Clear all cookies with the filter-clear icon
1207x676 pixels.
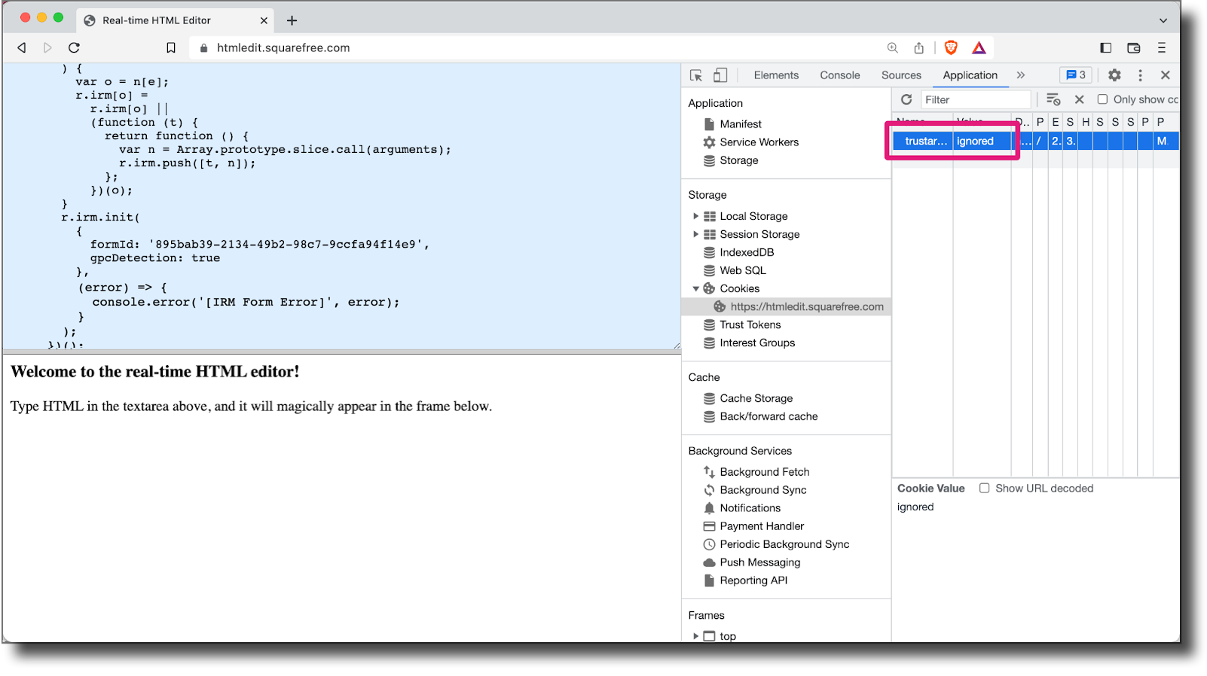click(1053, 99)
